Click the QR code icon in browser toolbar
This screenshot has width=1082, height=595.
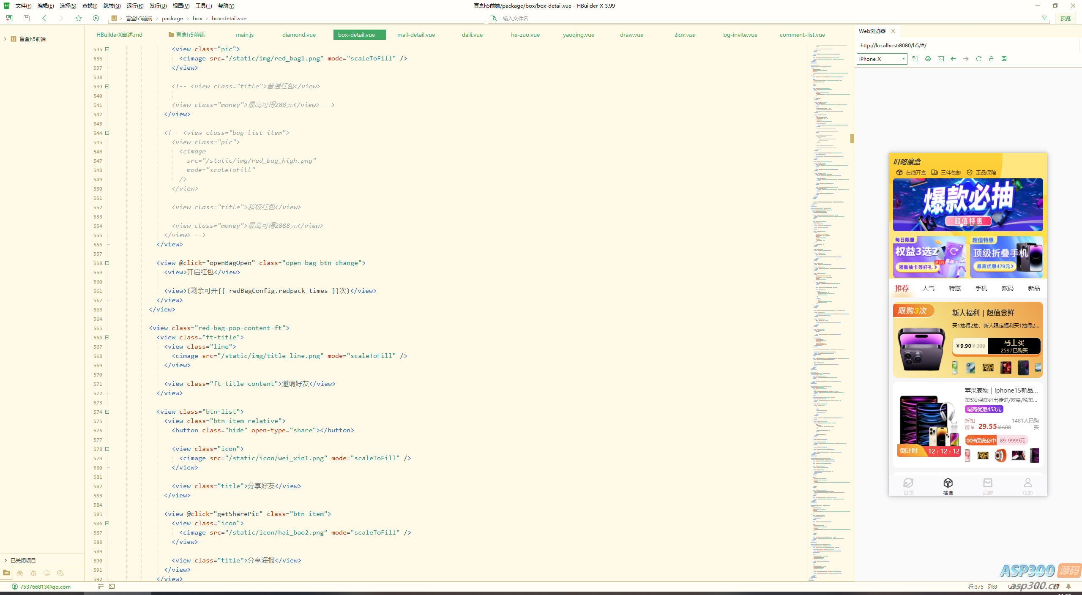click(1004, 59)
